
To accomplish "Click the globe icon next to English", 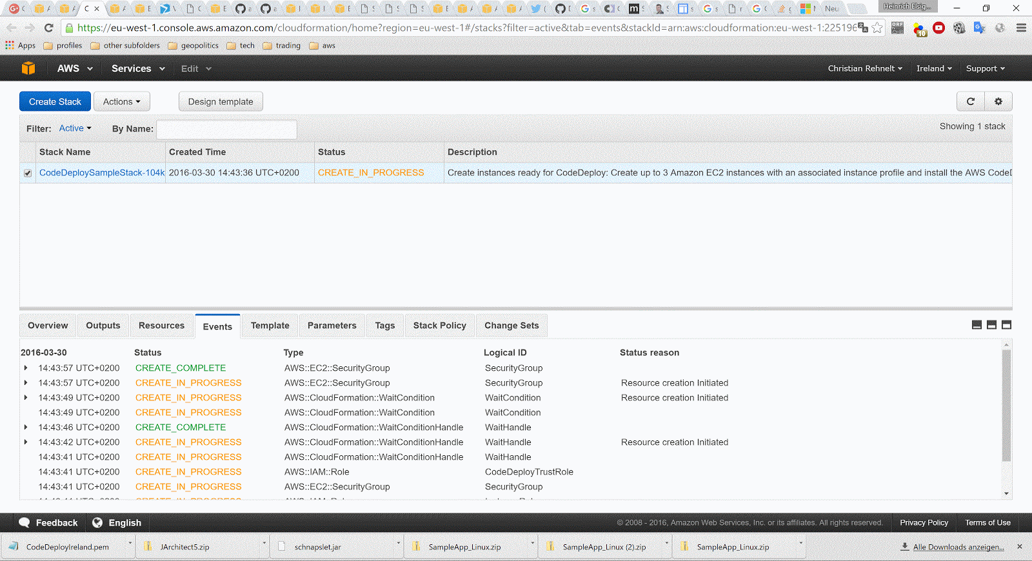I will tap(97, 522).
